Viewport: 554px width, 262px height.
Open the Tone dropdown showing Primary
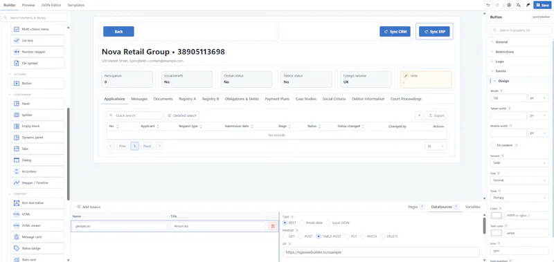coord(519,198)
